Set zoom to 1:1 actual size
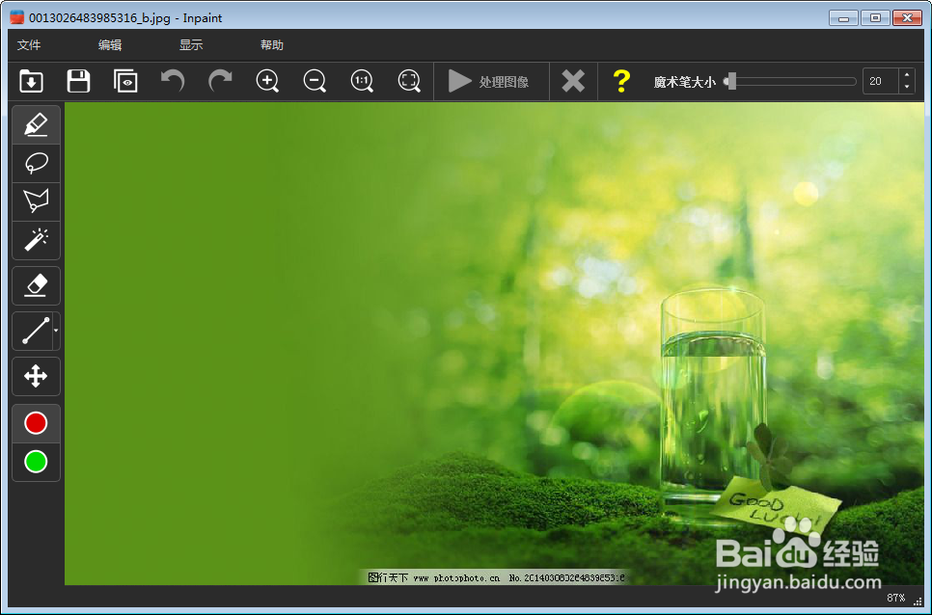 click(x=362, y=81)
